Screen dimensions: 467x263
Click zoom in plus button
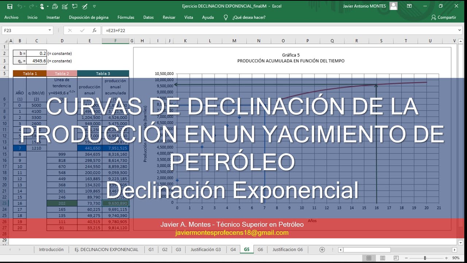446,258
